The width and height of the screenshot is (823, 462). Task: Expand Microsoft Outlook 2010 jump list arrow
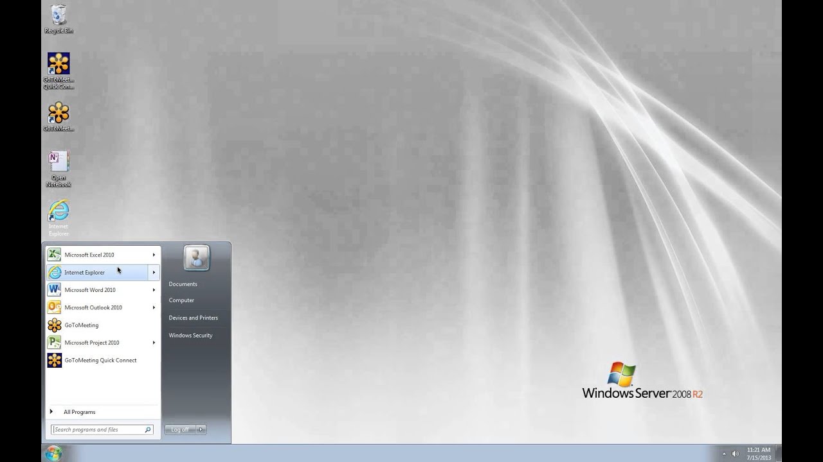(x=154, y=307)
